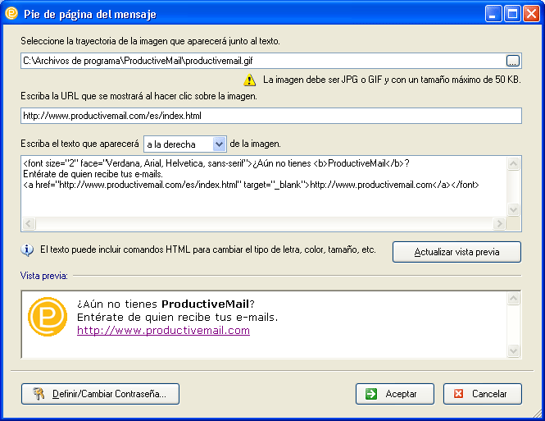Minimize the Pie de página window
This screenshot has height=421, width=545.
coord(493,14)
